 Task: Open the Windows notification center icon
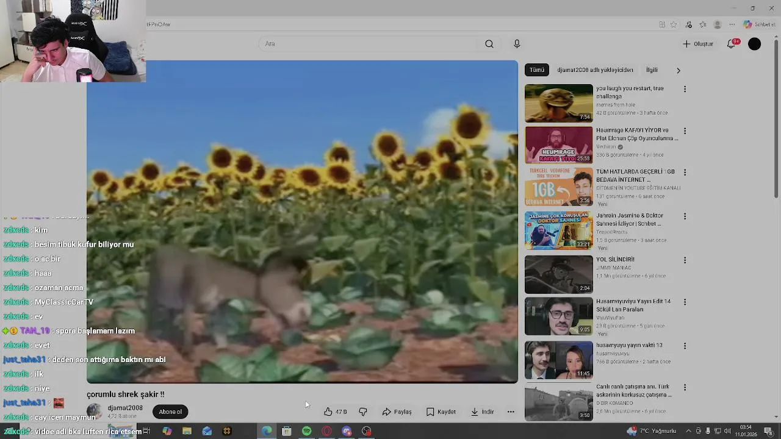click(768, 431)
